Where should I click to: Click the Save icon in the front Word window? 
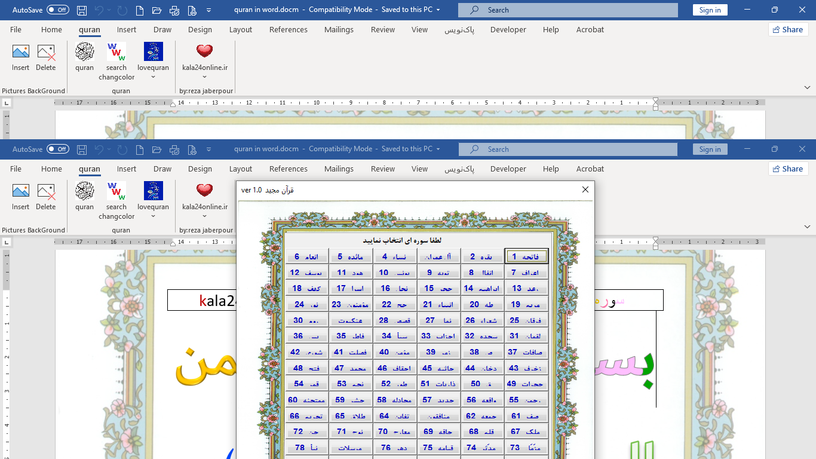coord(82,149)
